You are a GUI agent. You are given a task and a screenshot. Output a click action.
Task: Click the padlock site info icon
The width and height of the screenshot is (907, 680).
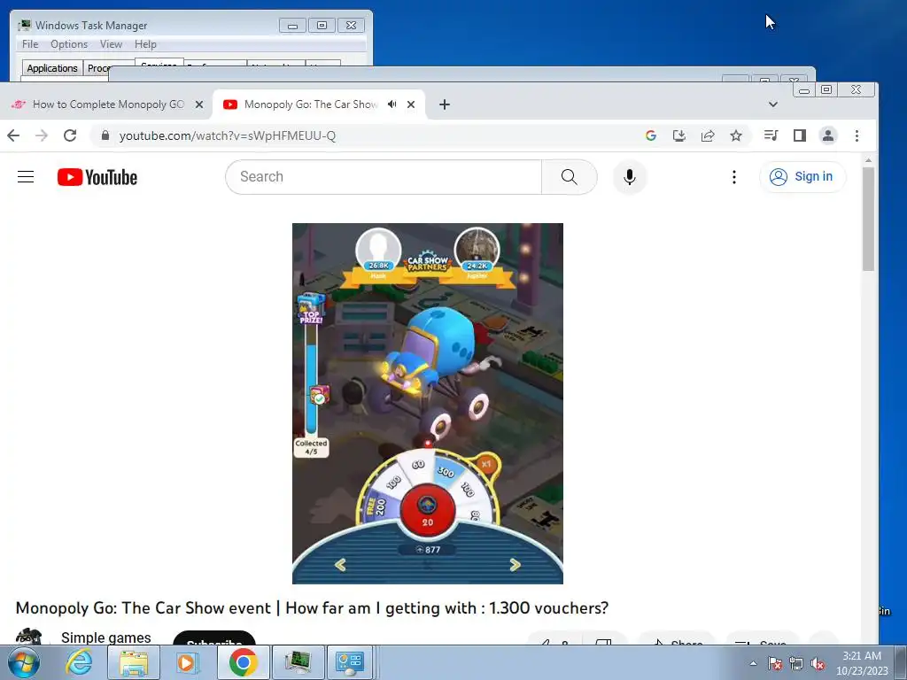[105, 135]
